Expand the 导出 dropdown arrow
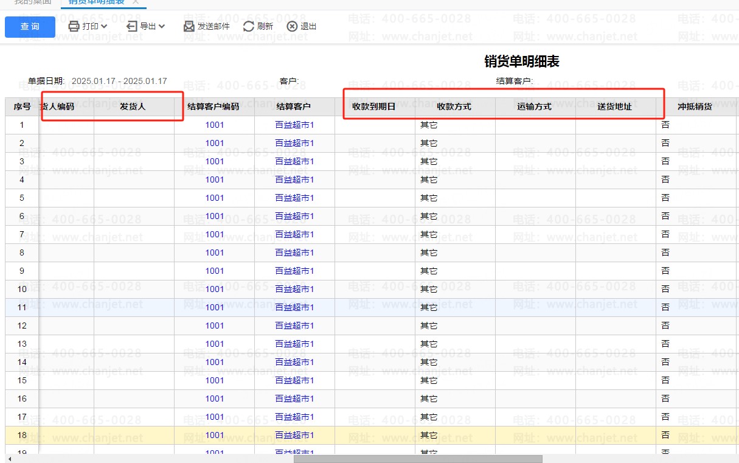Viewport: 739px width, 463px height. [162, 26]
